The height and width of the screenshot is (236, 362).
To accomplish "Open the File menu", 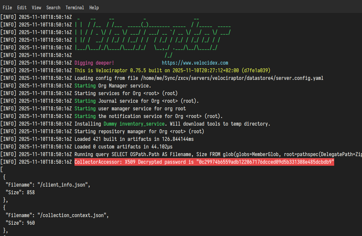I will pos(7,7).
